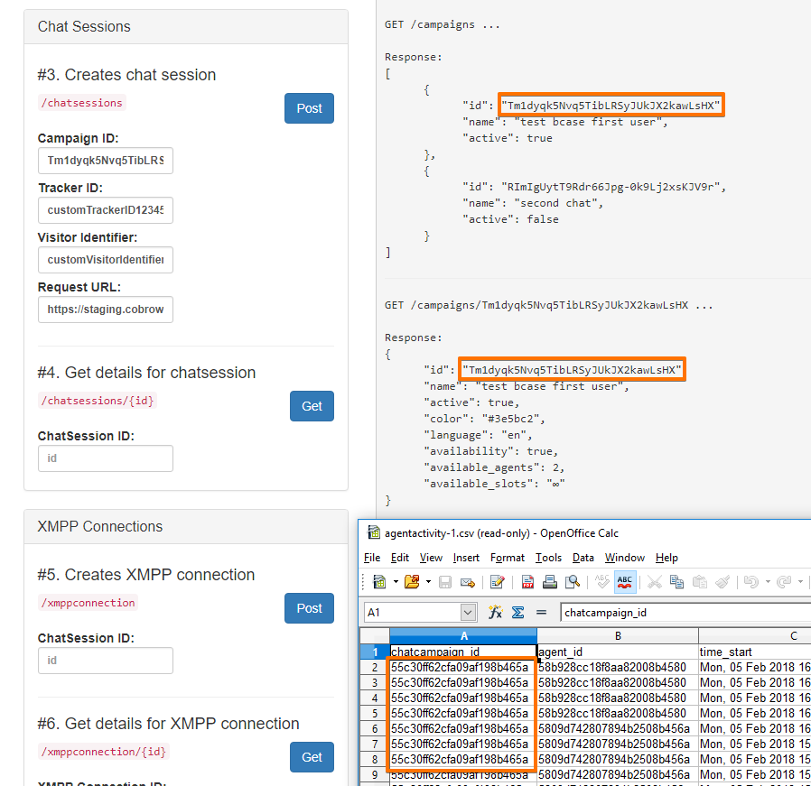Click the Page Preview magnifier icon

pyautogui.click(x=573, y=582)
